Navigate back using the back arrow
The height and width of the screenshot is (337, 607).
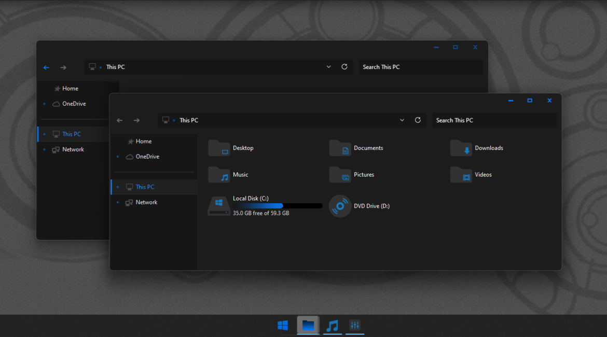[x=119, y=120]
